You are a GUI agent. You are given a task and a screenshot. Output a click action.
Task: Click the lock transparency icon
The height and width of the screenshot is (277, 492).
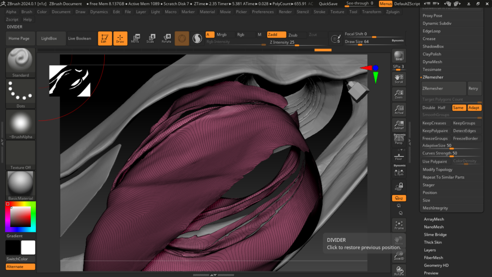[x=399, y=187]
